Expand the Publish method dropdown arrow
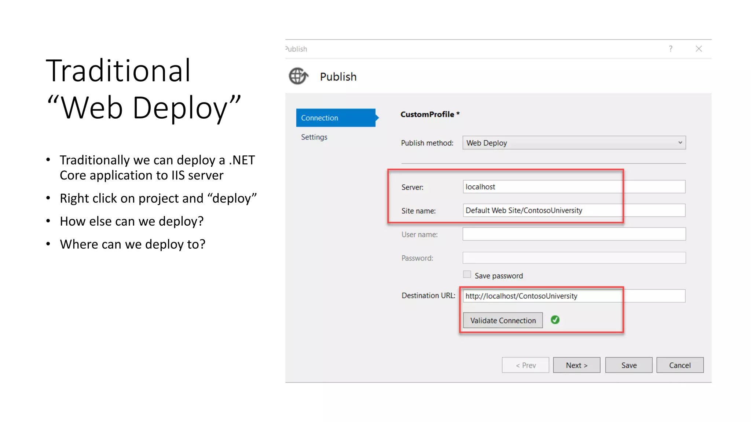This screenshot has height=422, width=751. [680, 142]
